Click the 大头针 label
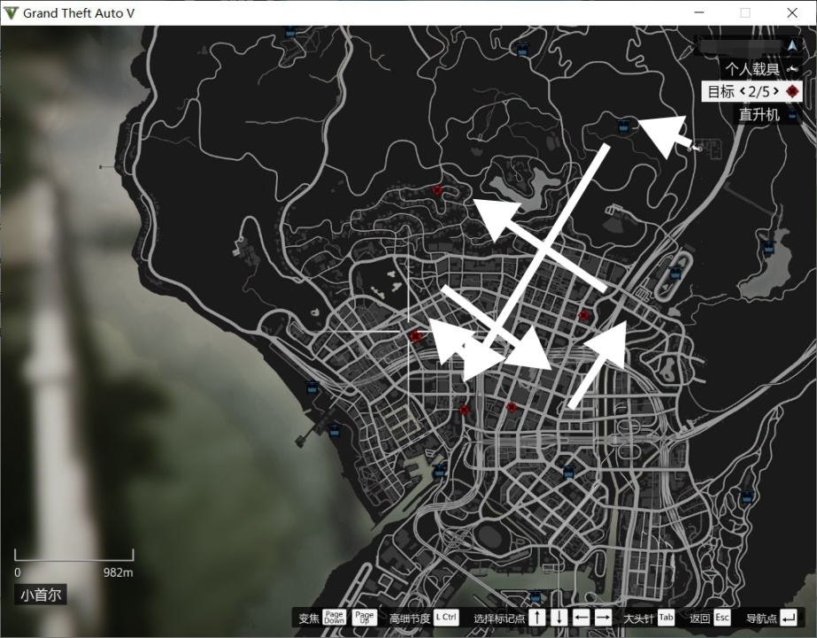The image size is (817, 638). click(638, 619)
